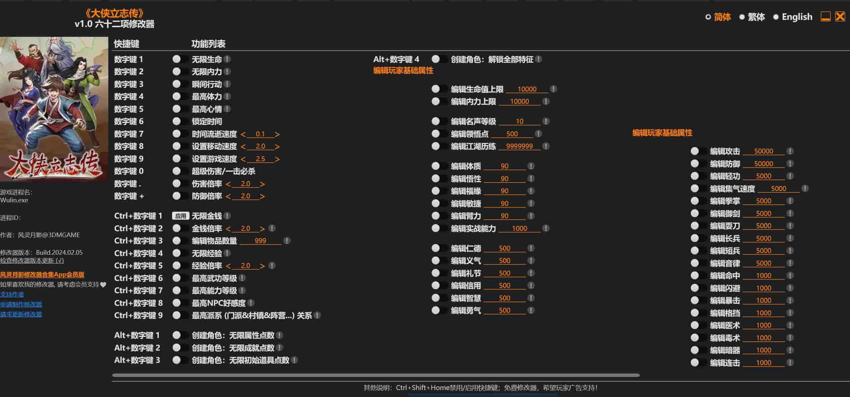The height and width of the screenshot is (397, 850).
Task: Toggle 超级伤害/一击必杀 switch on
Action: point(180,171)
